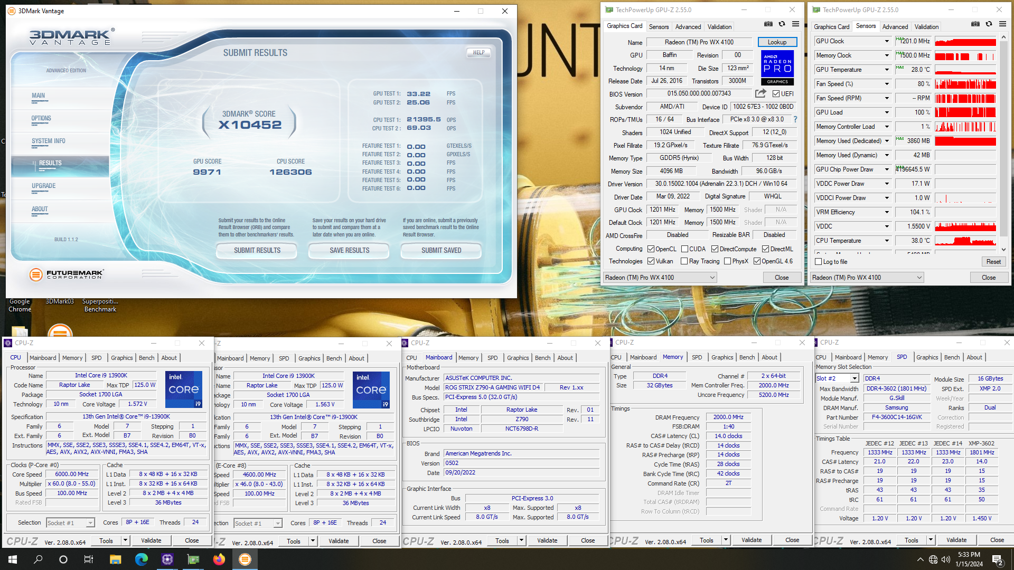Expand Memory Clock sensor dropdown
The height and width of the screenshot is (570, 1014).
[887, 55]
